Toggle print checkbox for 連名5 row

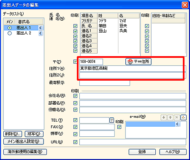pos(76,51)
